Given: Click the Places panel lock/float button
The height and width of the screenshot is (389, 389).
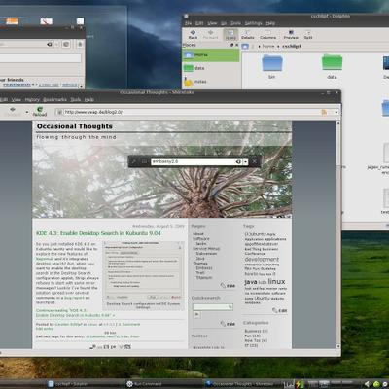Looking at the screenshot, I should [x=232, y=45].
